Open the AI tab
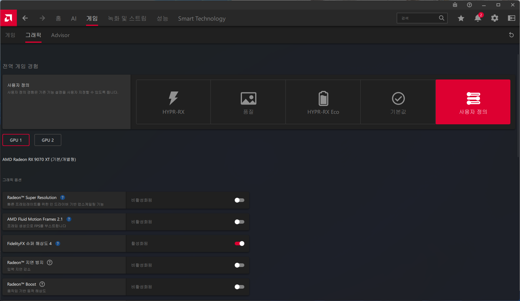This screenshot has width=520, height=301. click(x=74, y=18)
